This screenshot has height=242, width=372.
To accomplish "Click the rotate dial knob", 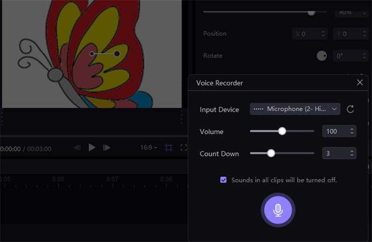I will pos(321,56).
